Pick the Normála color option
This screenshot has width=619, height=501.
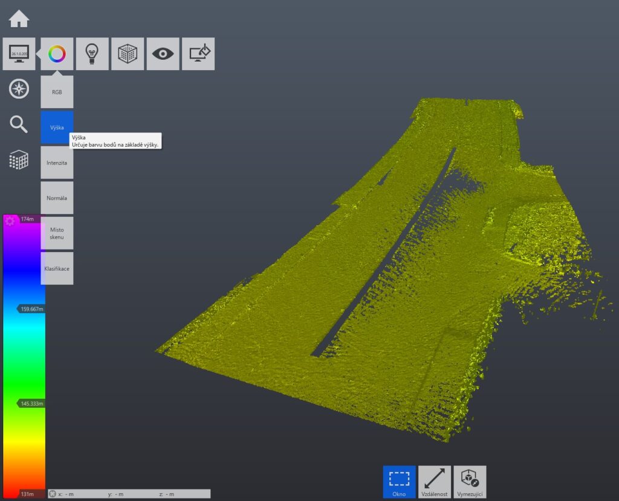point(57,198)
